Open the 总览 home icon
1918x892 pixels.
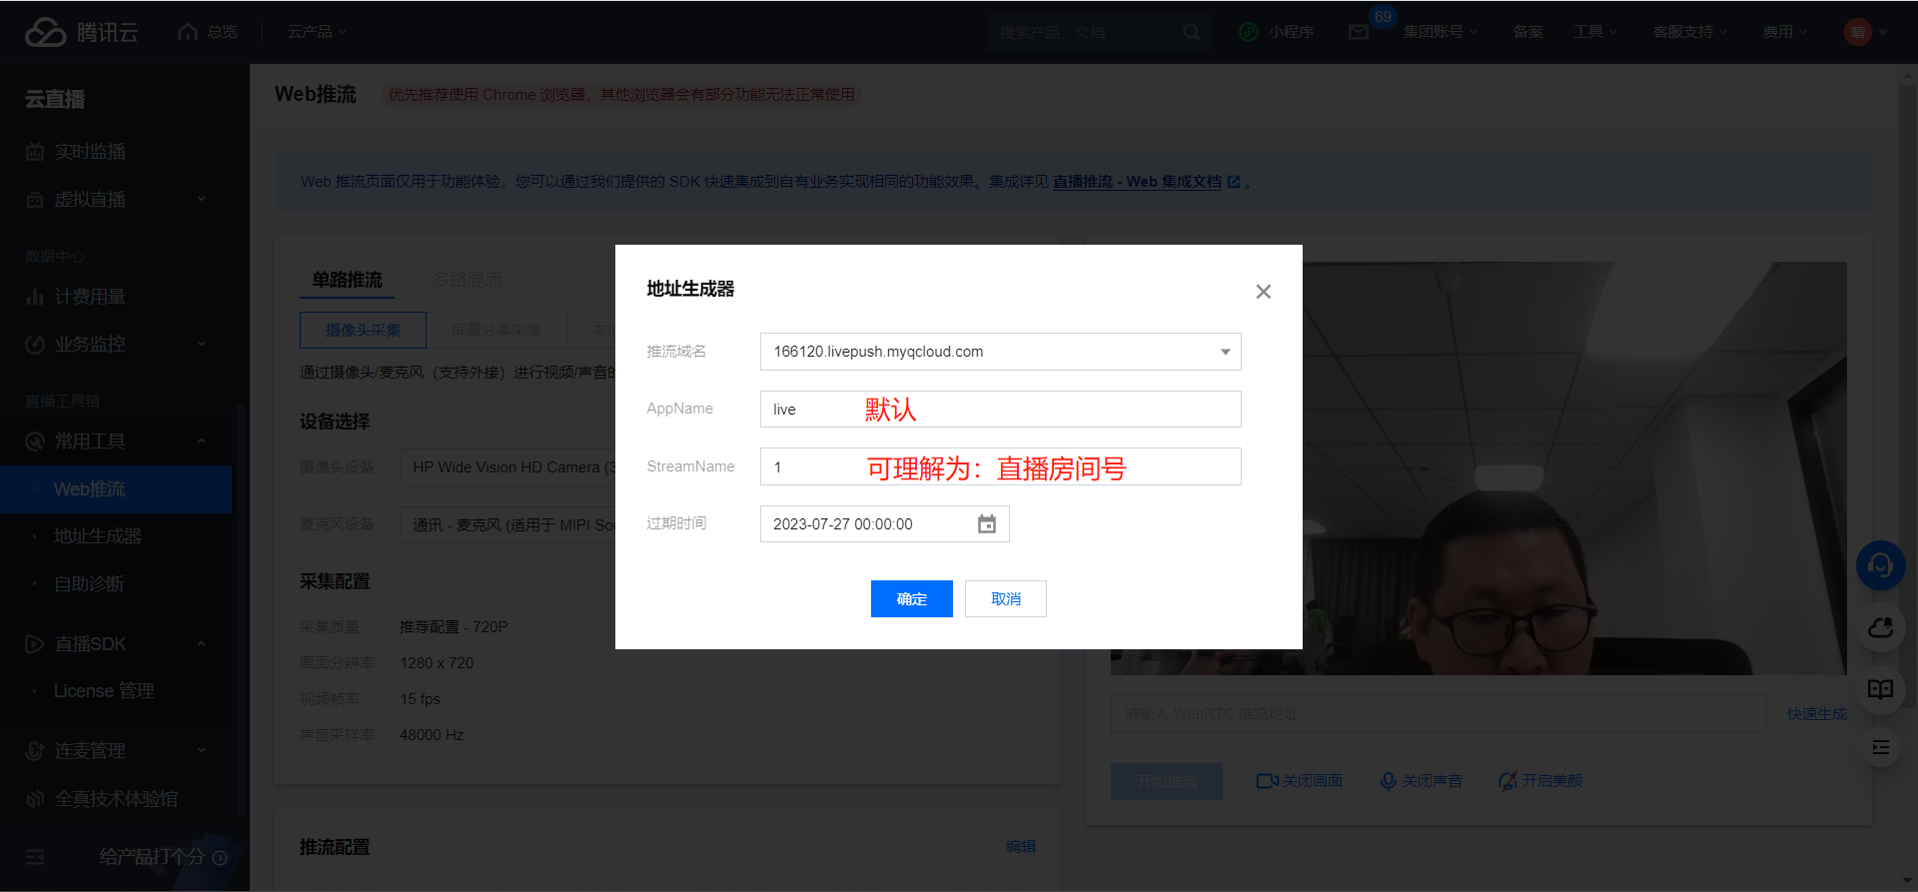coord(188,32)
